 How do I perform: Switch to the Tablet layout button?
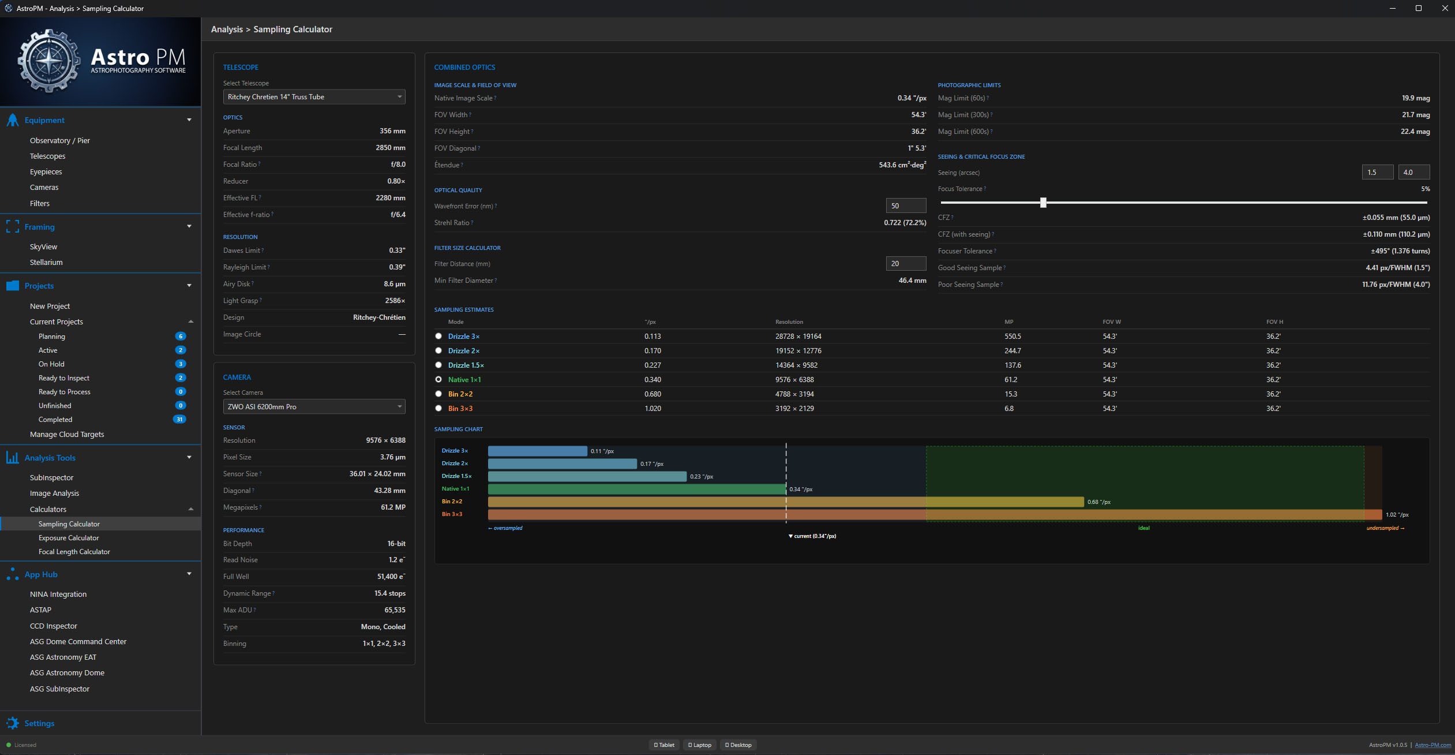pos(664,745)
